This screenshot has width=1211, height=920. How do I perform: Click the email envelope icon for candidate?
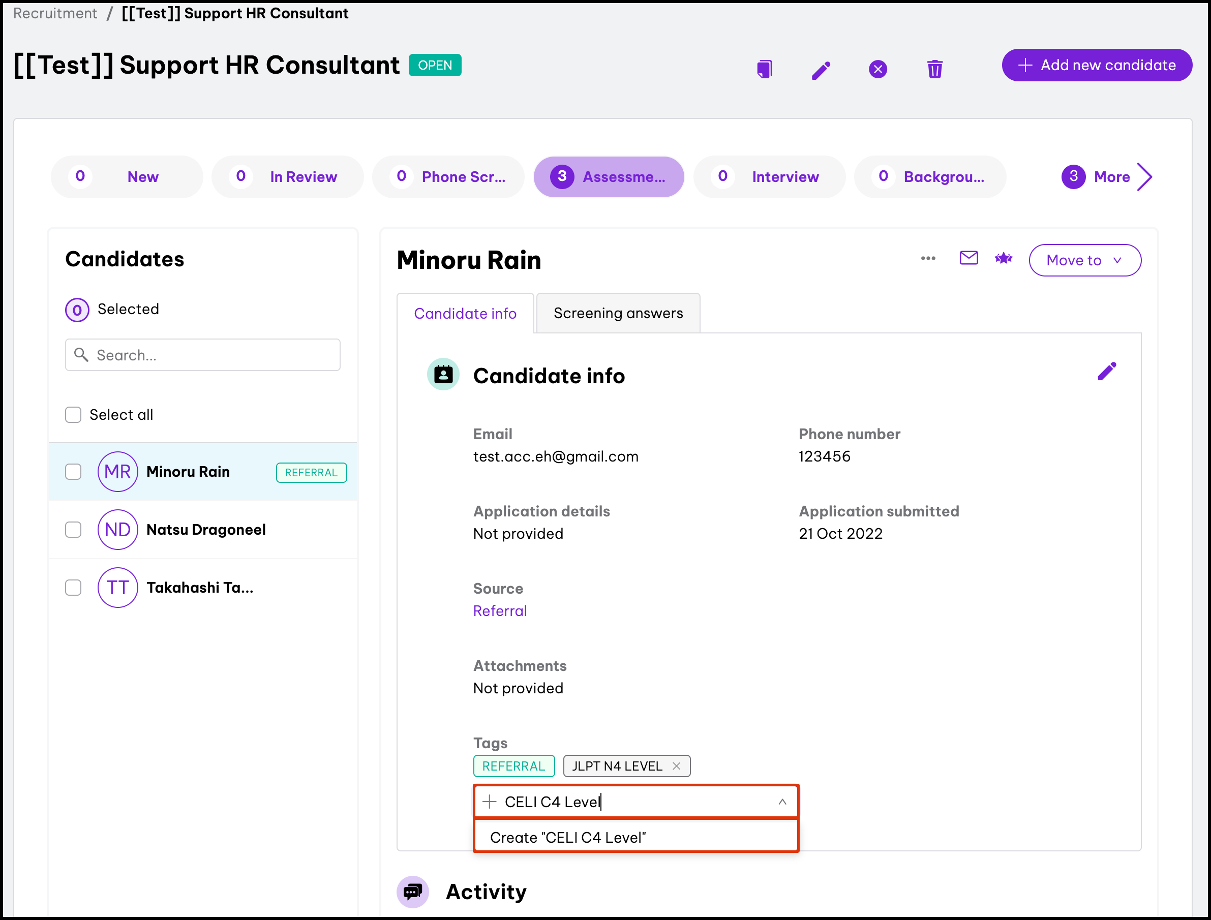click(968, 258)
